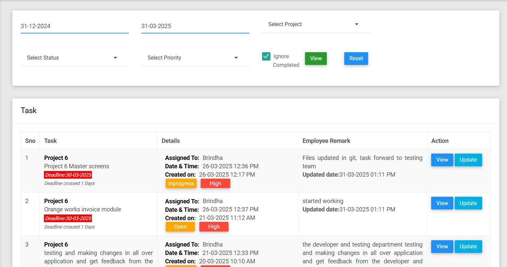View the Project 6 Master screens task
Viewport: 507px width, 267px height.
tap(442, 160)
